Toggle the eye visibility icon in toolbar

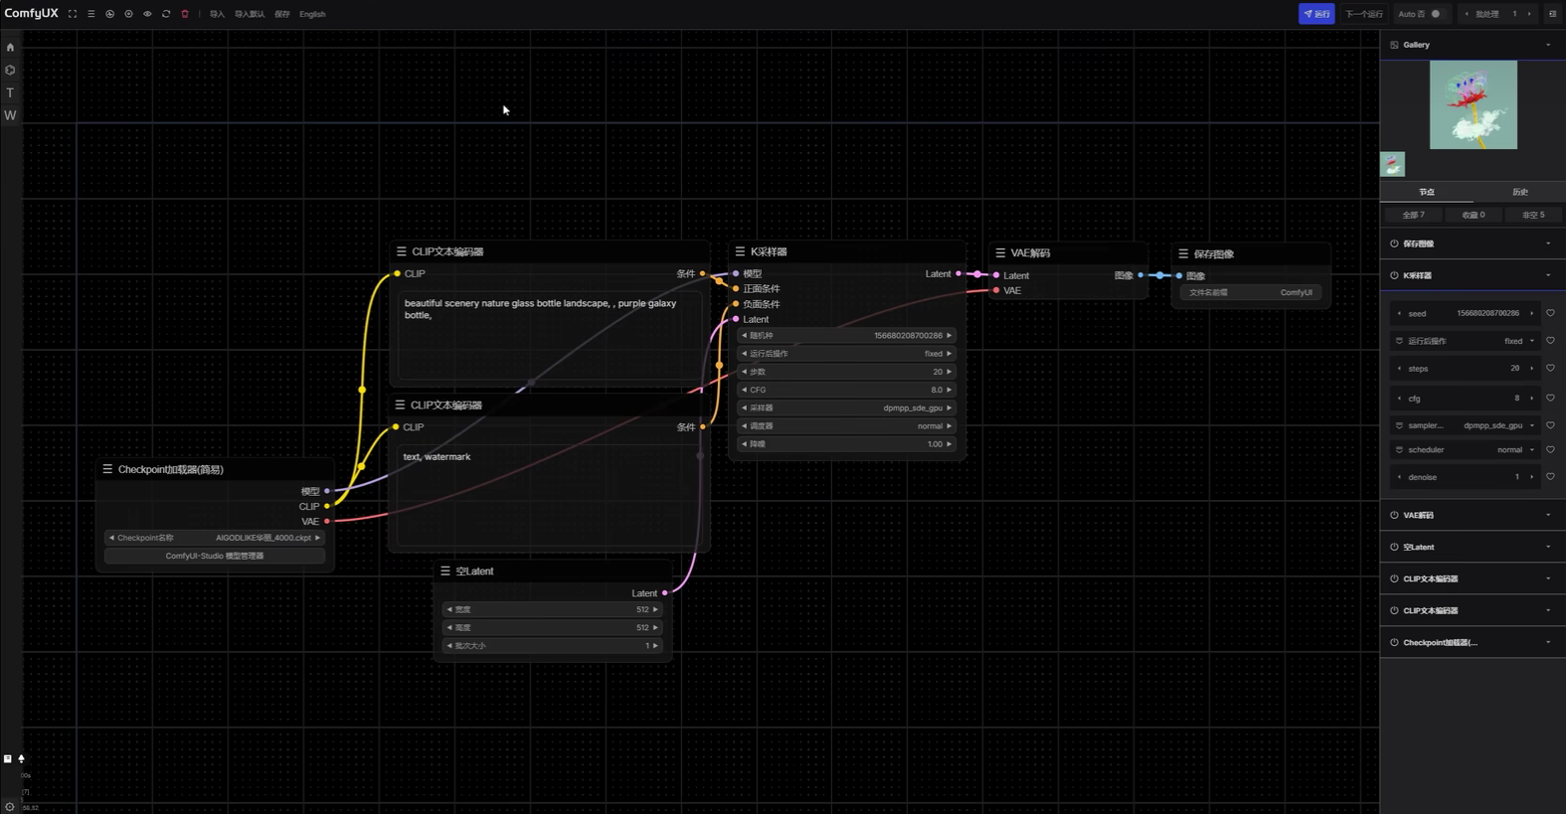point(147,14)
